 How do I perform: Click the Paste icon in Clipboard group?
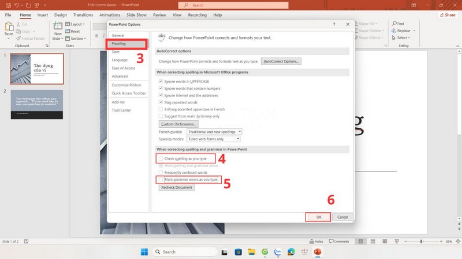(9, 27)
